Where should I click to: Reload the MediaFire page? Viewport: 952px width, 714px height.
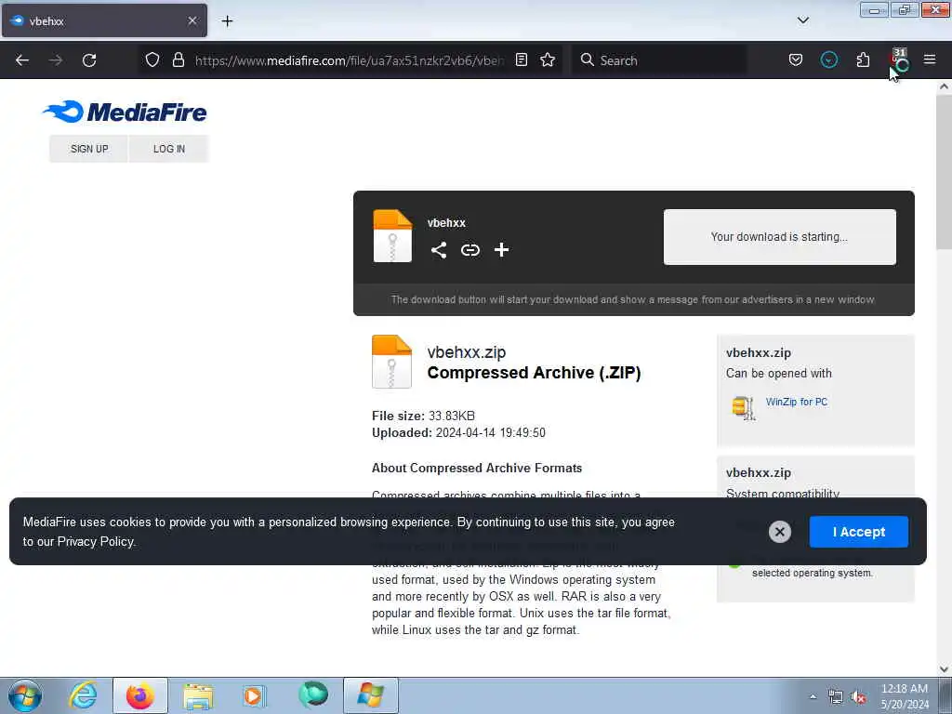(89, 60)
